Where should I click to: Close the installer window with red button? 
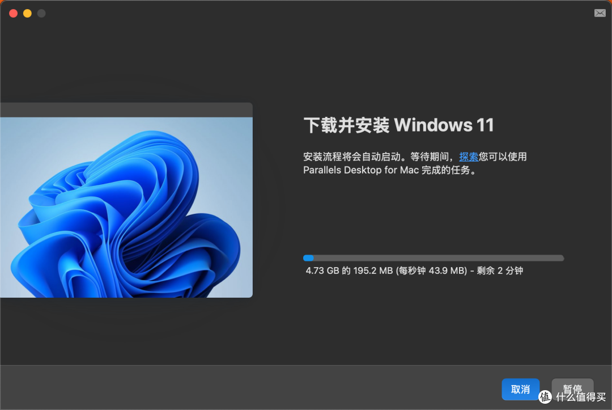[13, 13]
